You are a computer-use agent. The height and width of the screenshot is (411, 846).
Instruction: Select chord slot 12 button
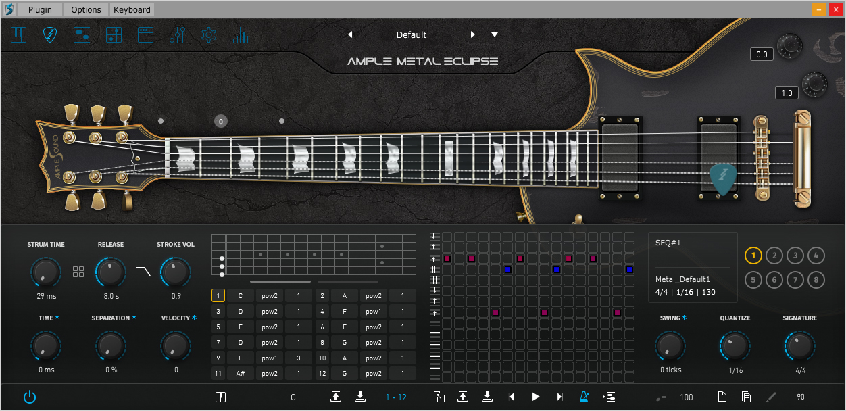[322, 373]
